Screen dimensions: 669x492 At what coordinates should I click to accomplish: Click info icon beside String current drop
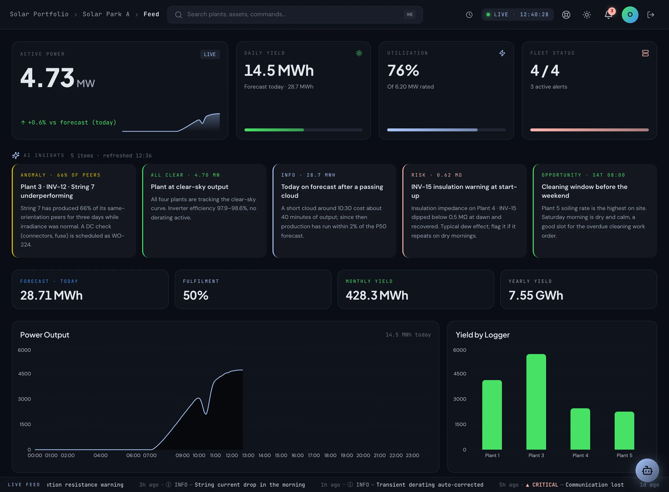point(169,484)
